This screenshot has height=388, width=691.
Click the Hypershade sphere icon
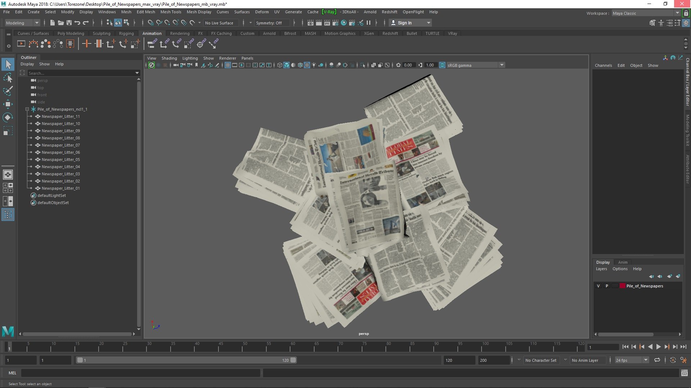point(344,23)
